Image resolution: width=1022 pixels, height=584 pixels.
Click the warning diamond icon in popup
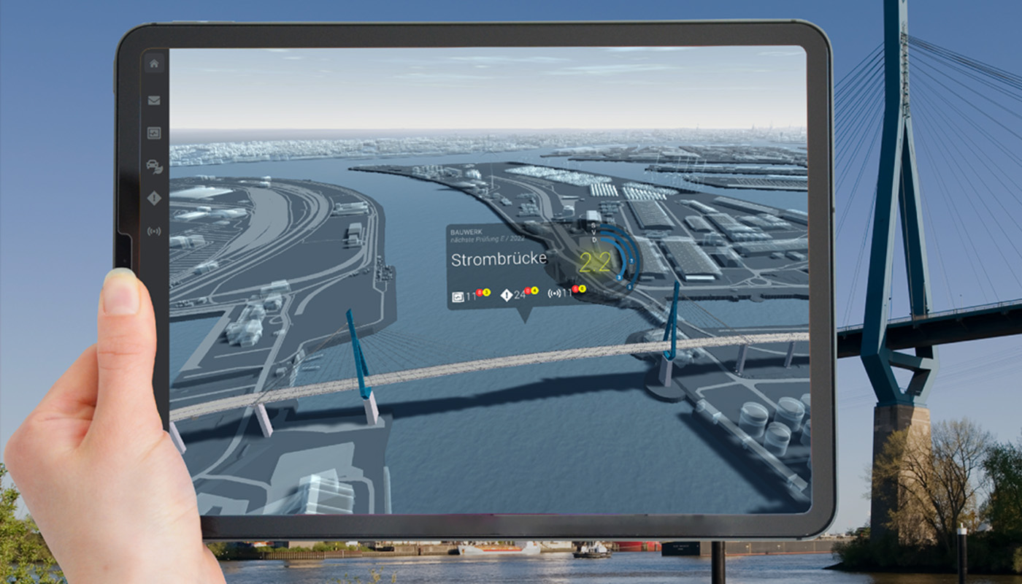507,296
